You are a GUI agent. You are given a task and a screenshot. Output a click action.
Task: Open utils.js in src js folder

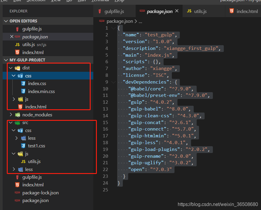(x=34, y=162)
